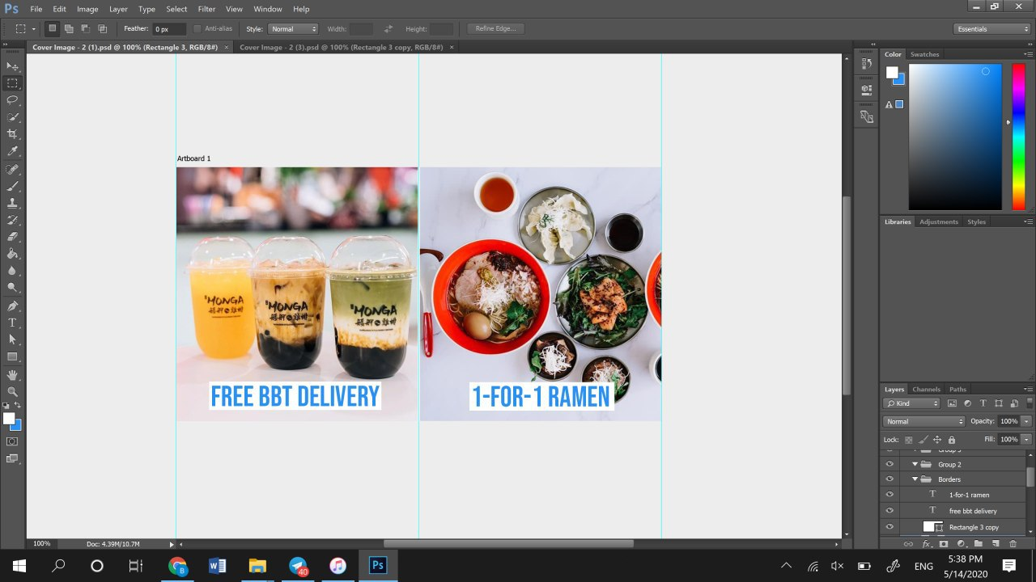
Task: Collapse the Borders group
Action: pos(915,479)
